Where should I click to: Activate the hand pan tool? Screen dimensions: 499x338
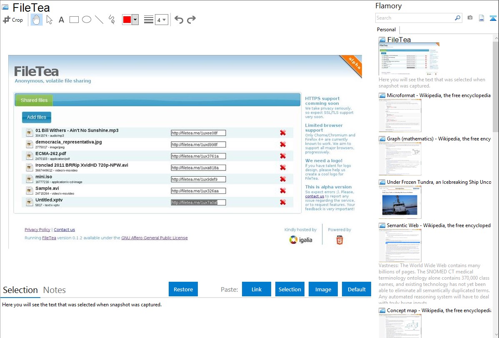[x=37, y=20]
